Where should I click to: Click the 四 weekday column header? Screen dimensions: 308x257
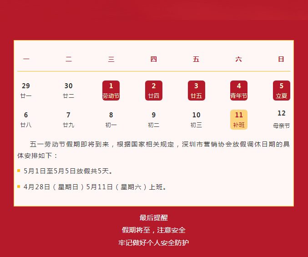[154, 59]
